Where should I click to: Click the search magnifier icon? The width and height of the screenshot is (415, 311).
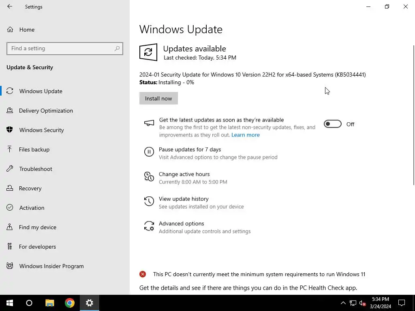click(117, 49)
